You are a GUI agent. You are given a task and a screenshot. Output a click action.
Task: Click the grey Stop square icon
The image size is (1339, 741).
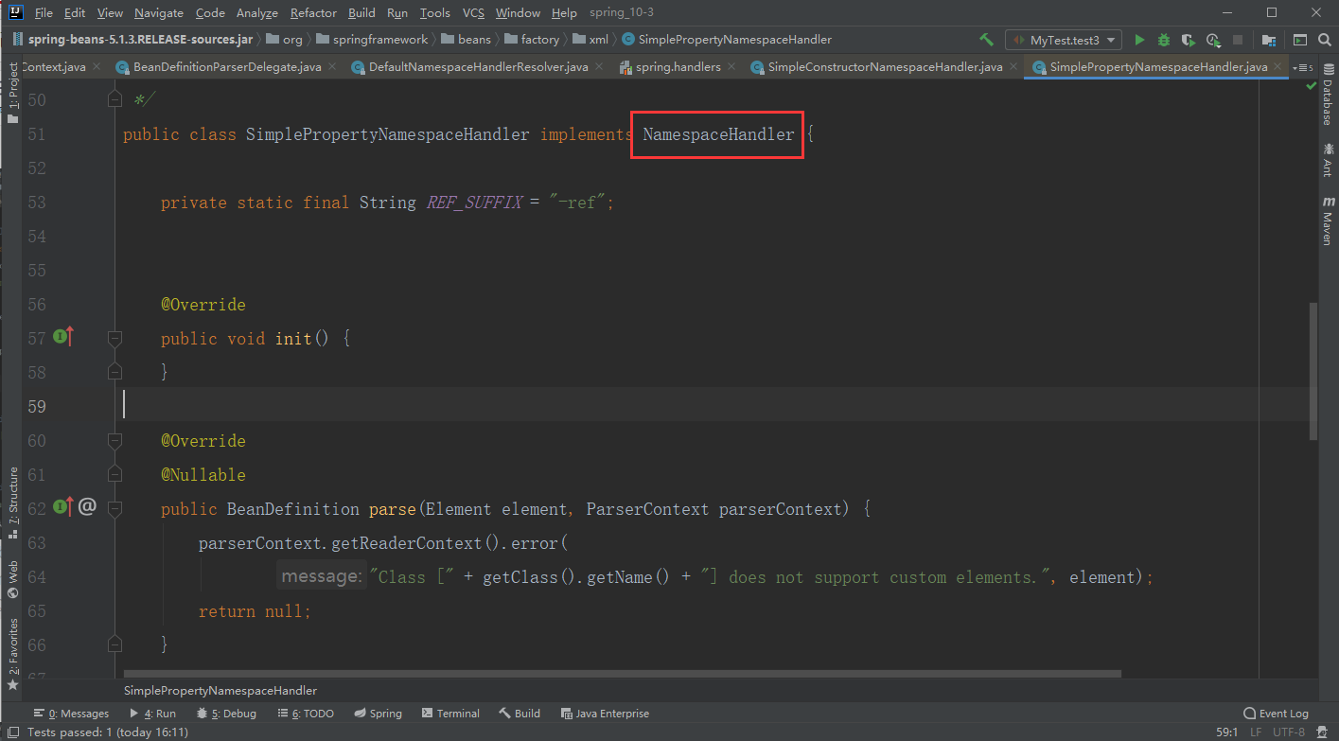[1238, 40]
